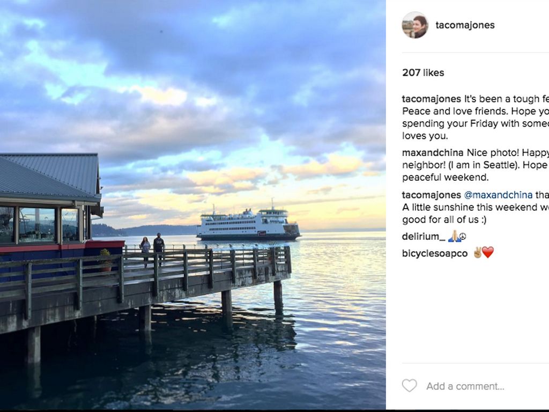
Task: Click tacomajones username starting the caption
Action: click(431, 99)
